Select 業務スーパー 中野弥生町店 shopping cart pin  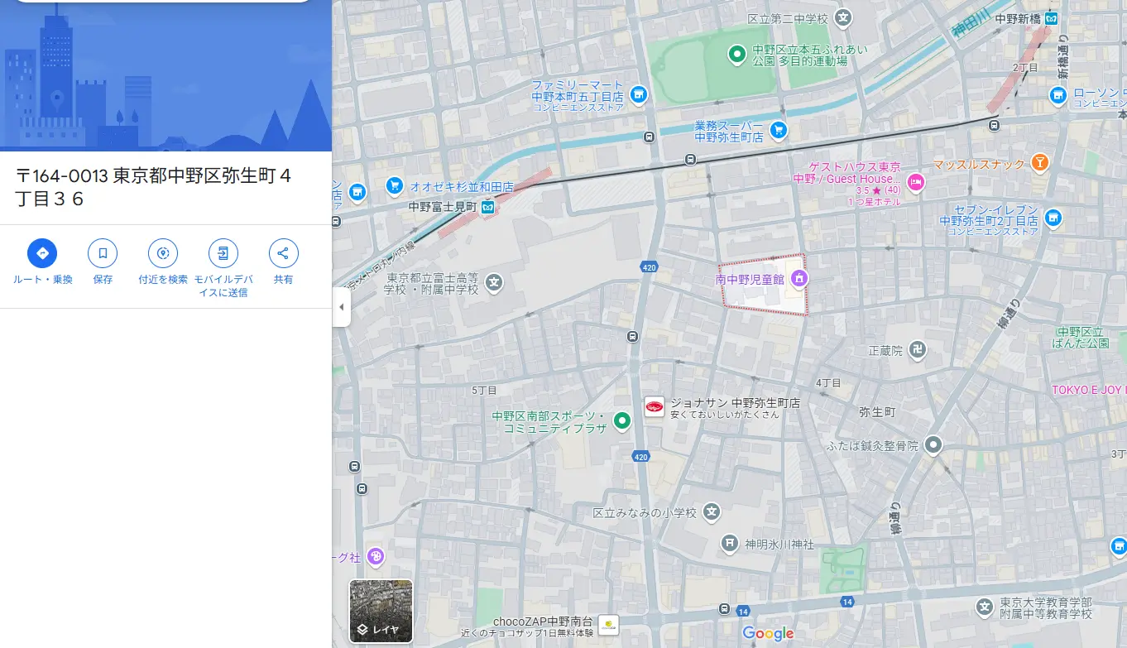[x=778, y=130]
